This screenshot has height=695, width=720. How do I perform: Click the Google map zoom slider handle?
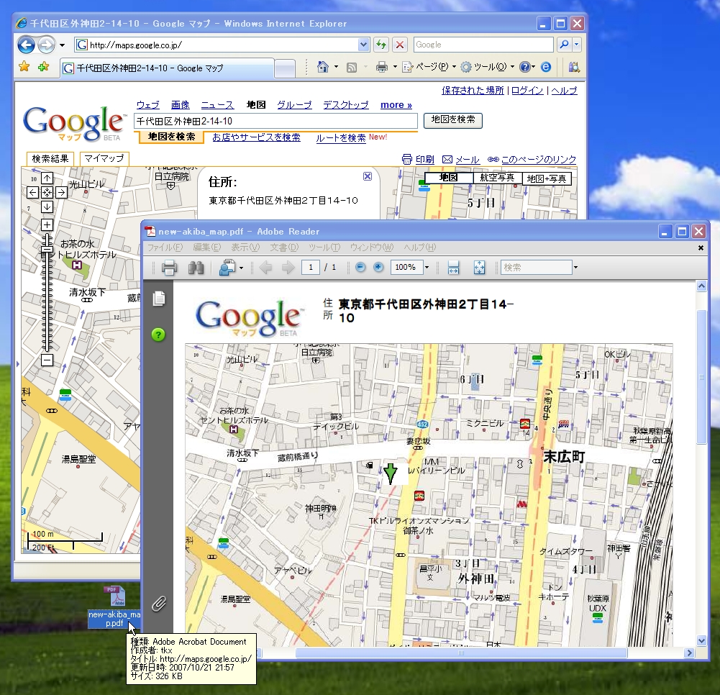tap(47, 250)
